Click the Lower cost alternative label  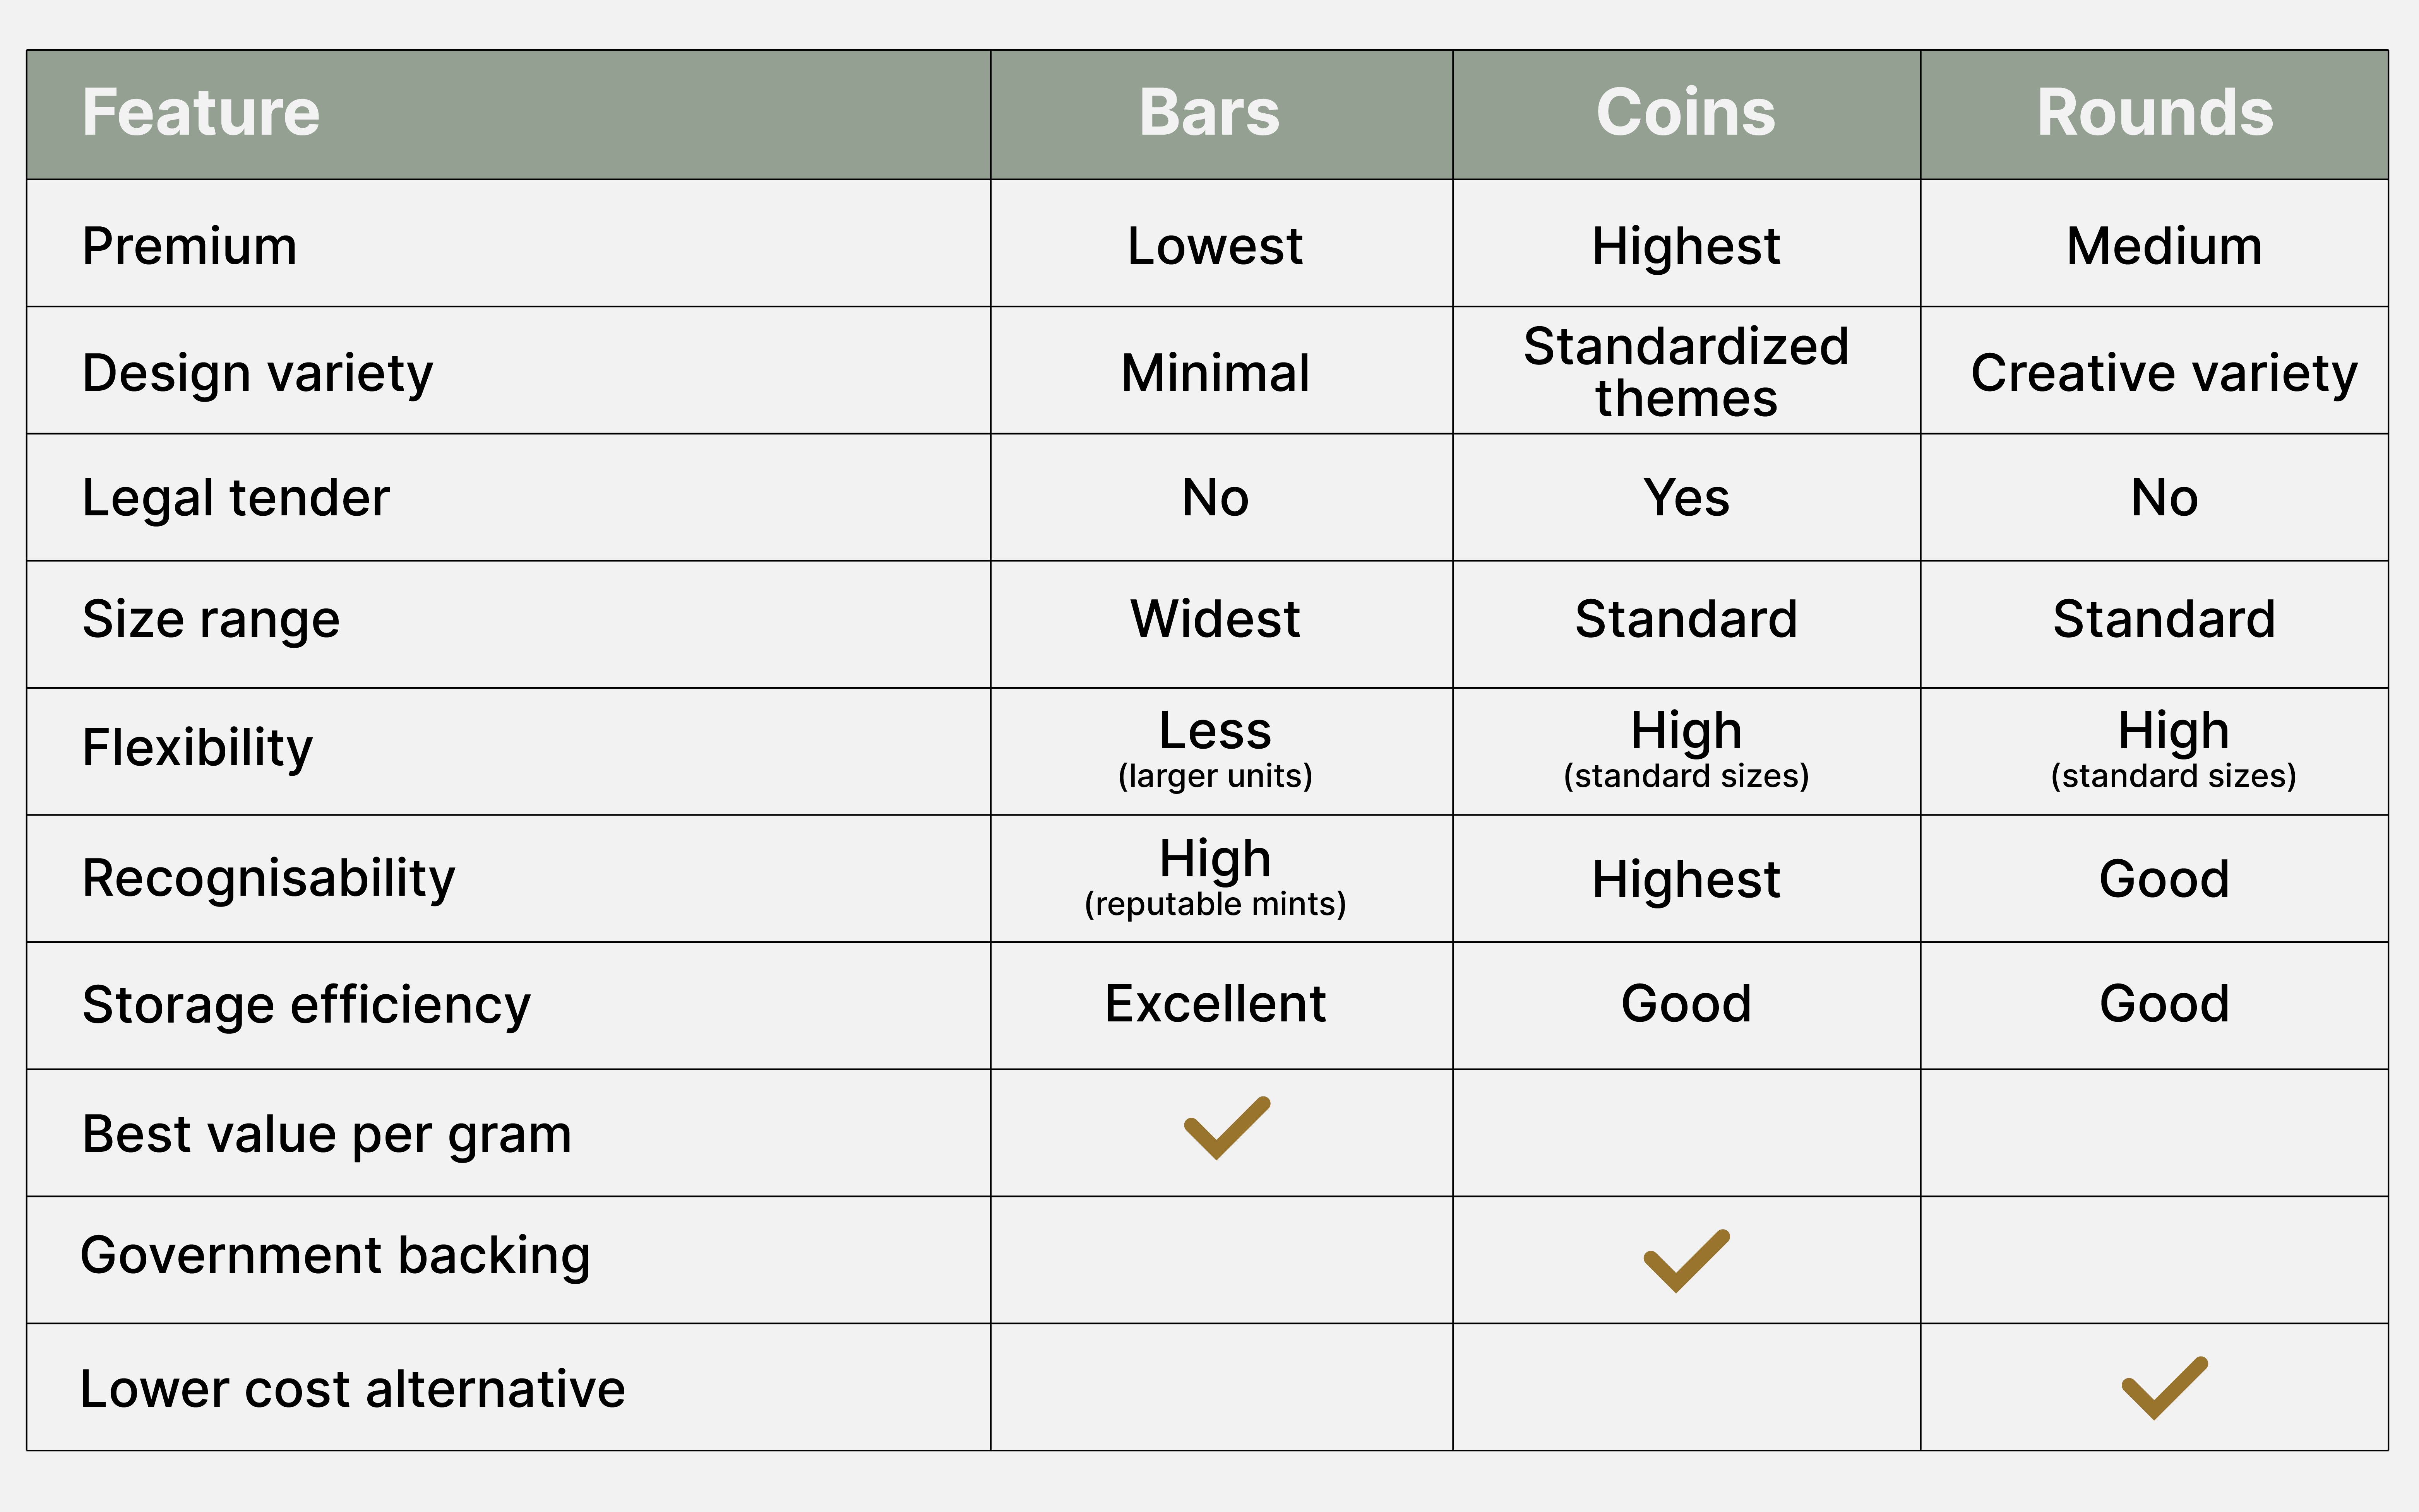point(352,1389)
